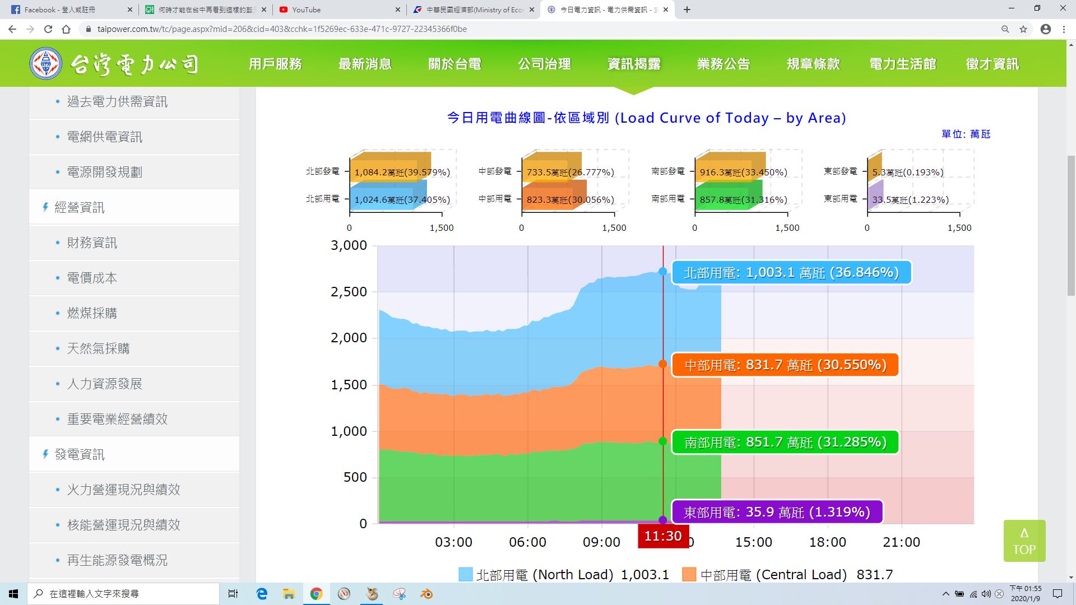This screenshot has width=1076, height=605.
Task: Open the Windows Task View icon
Action: 233,594
